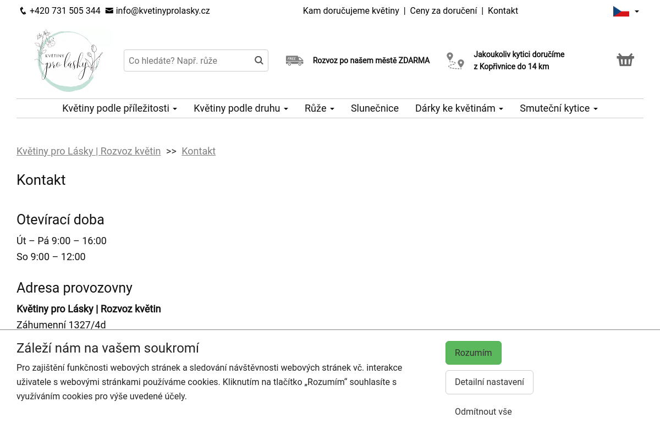Click the envelope icon beside the email
Image resolution: width=660 pixels, height=440 pixels.
109,10
